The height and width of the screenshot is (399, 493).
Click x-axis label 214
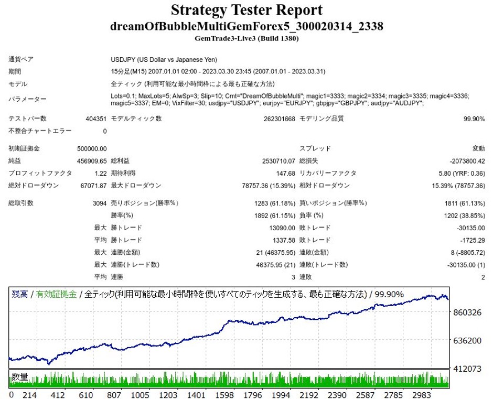(x=29, y=395)
